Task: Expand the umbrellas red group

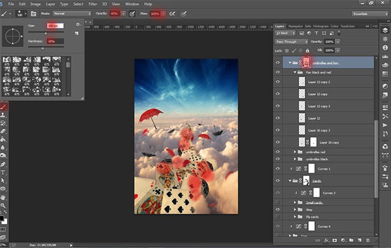Action: (295, 152)
